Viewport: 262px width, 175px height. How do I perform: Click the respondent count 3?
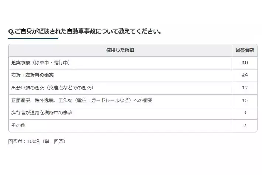point(244,113)
